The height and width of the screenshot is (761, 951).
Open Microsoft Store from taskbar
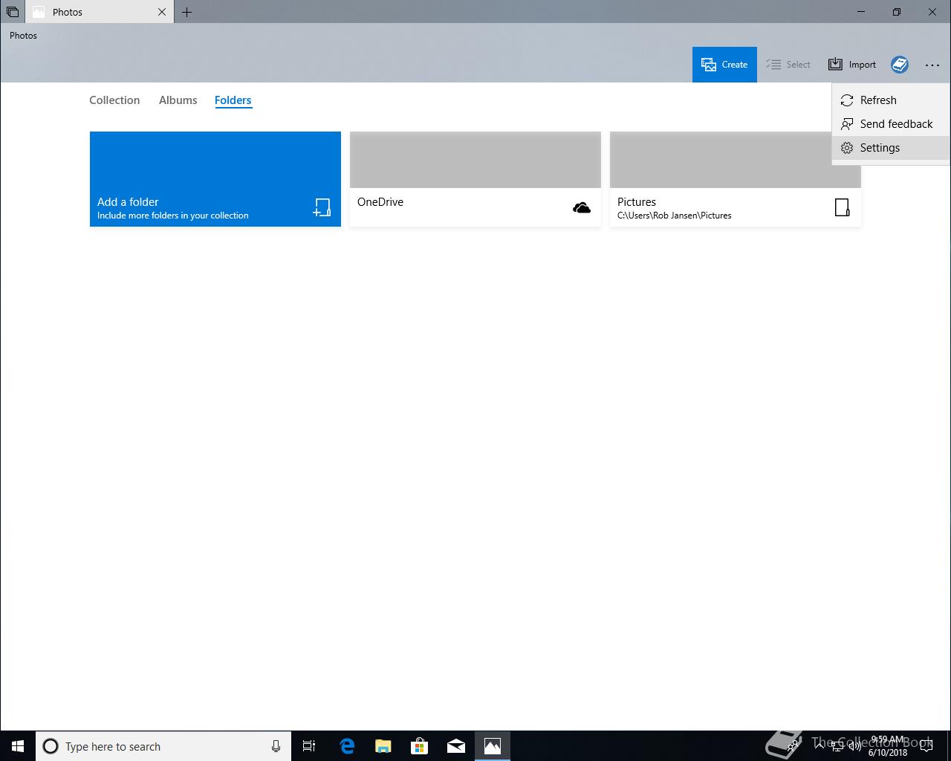click(420, 746)
